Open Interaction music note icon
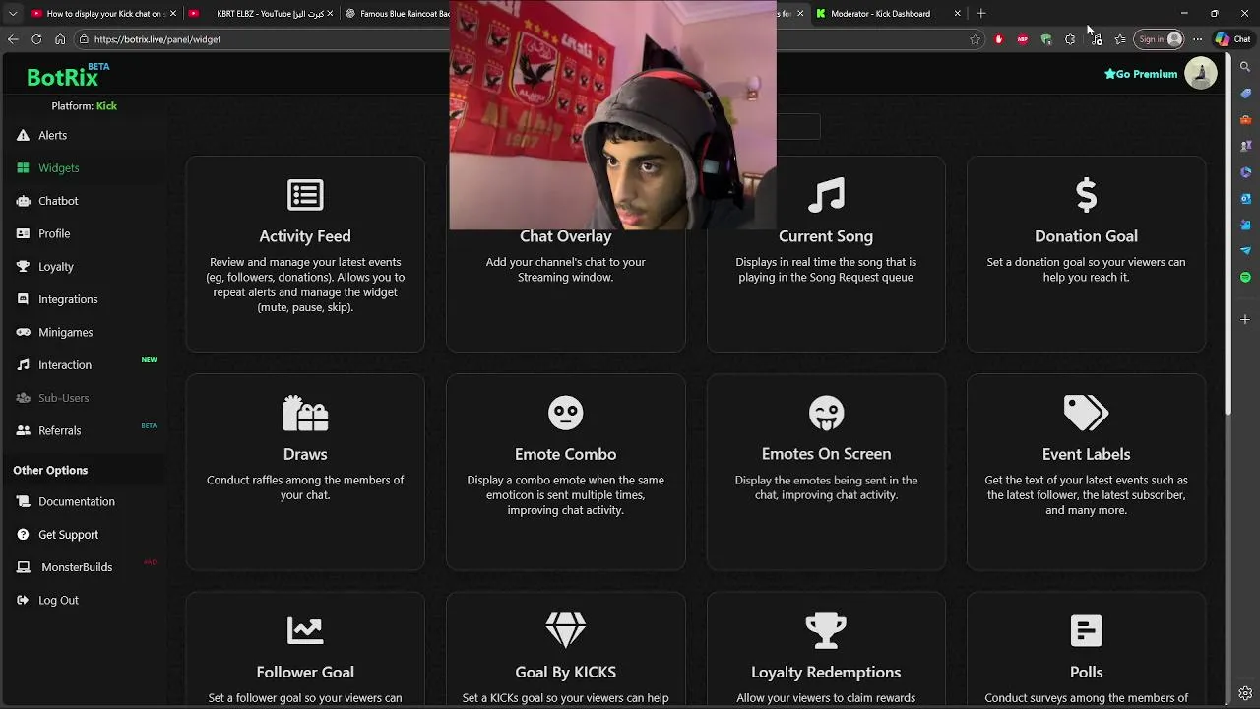 click(24, 365)
